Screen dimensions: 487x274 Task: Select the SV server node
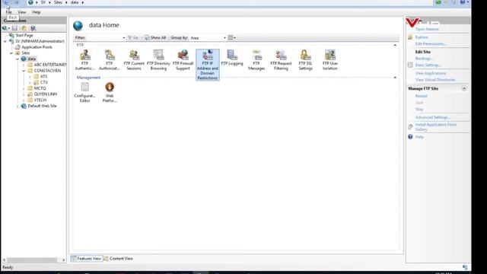tap(40, 41)
